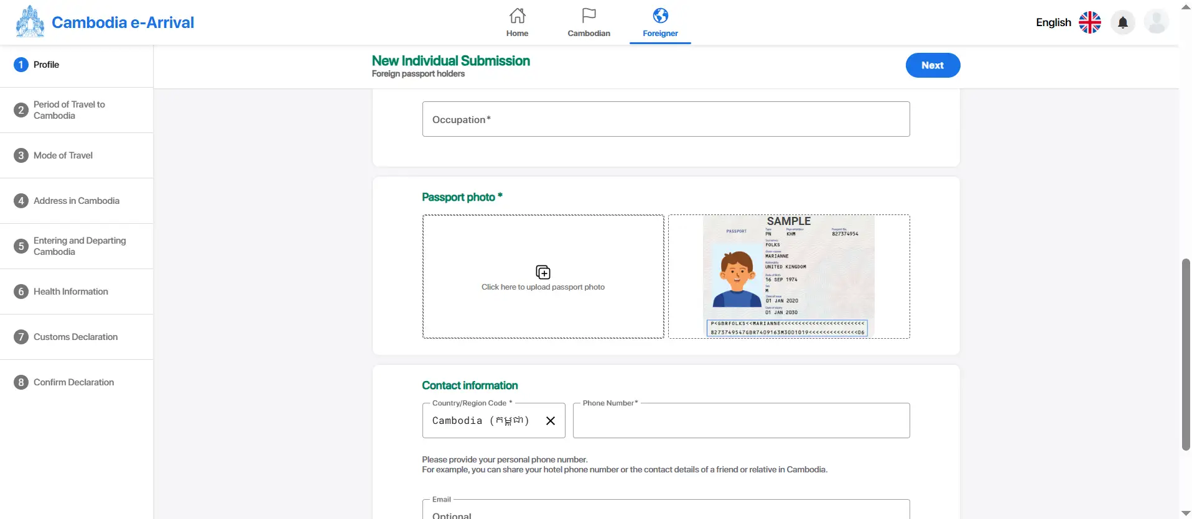The image size is (1192, 519).
Task: Click the step 4 number badge
Action: coord(21,201)
